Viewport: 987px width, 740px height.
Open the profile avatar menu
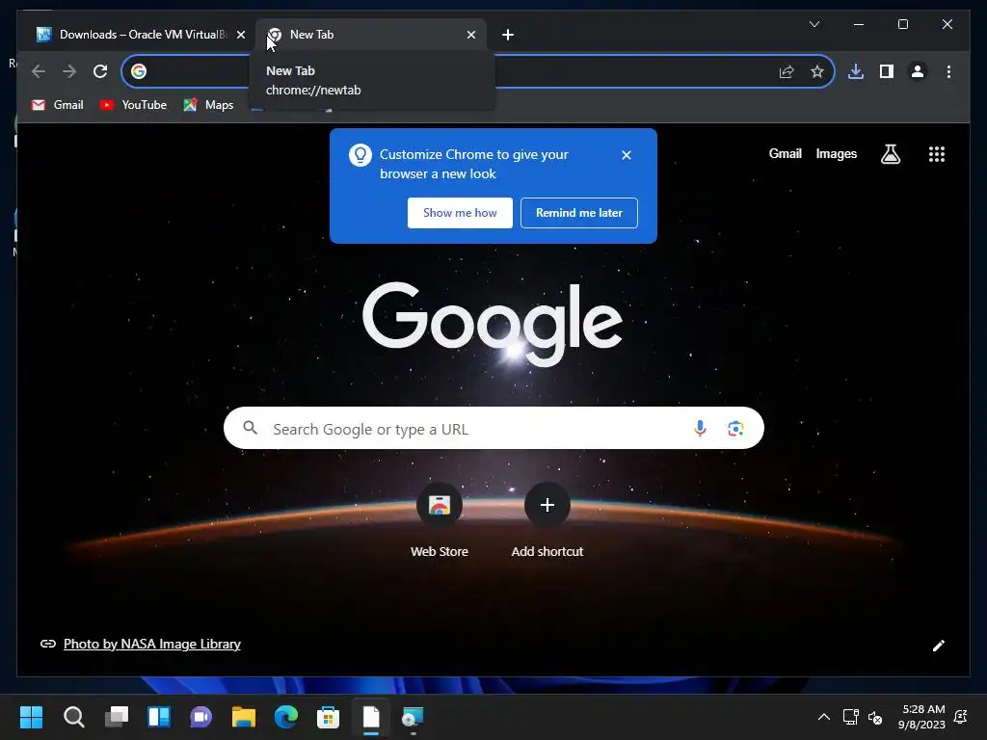918,71
